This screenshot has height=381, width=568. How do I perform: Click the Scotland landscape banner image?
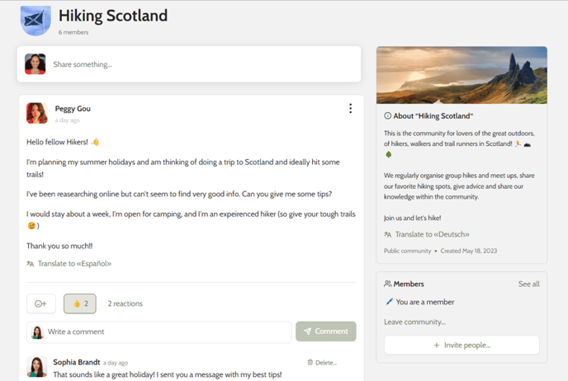tap(461, 75)
